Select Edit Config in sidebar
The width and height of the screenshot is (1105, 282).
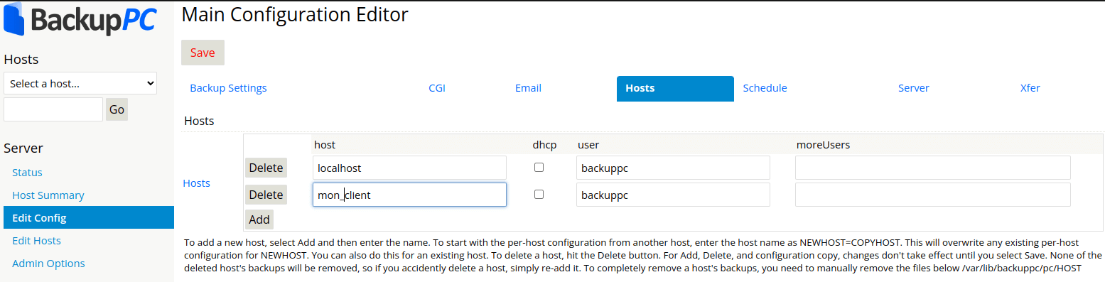pos(89,218)
